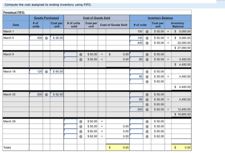Click the 12,400.00 inventory balance value
Image resolution: width=225 pixels, height=153 pixels.
coord(181,110)
